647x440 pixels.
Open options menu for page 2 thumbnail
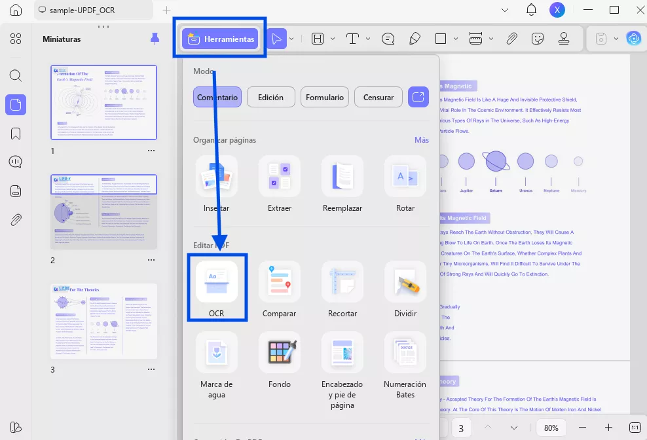[x=151, y=260]
